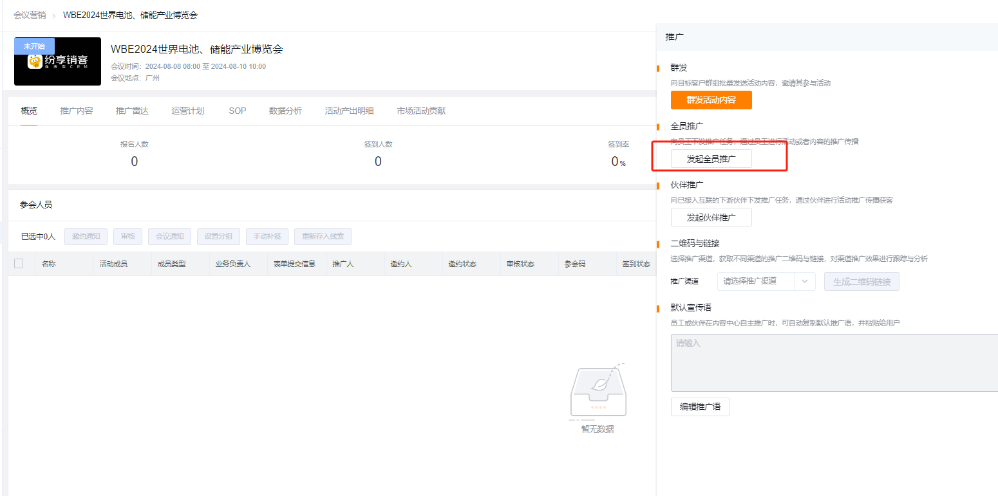This screenshot has width=998, height=496.
Task: Click the 邀约人 column header
Action: click(400, 264)
